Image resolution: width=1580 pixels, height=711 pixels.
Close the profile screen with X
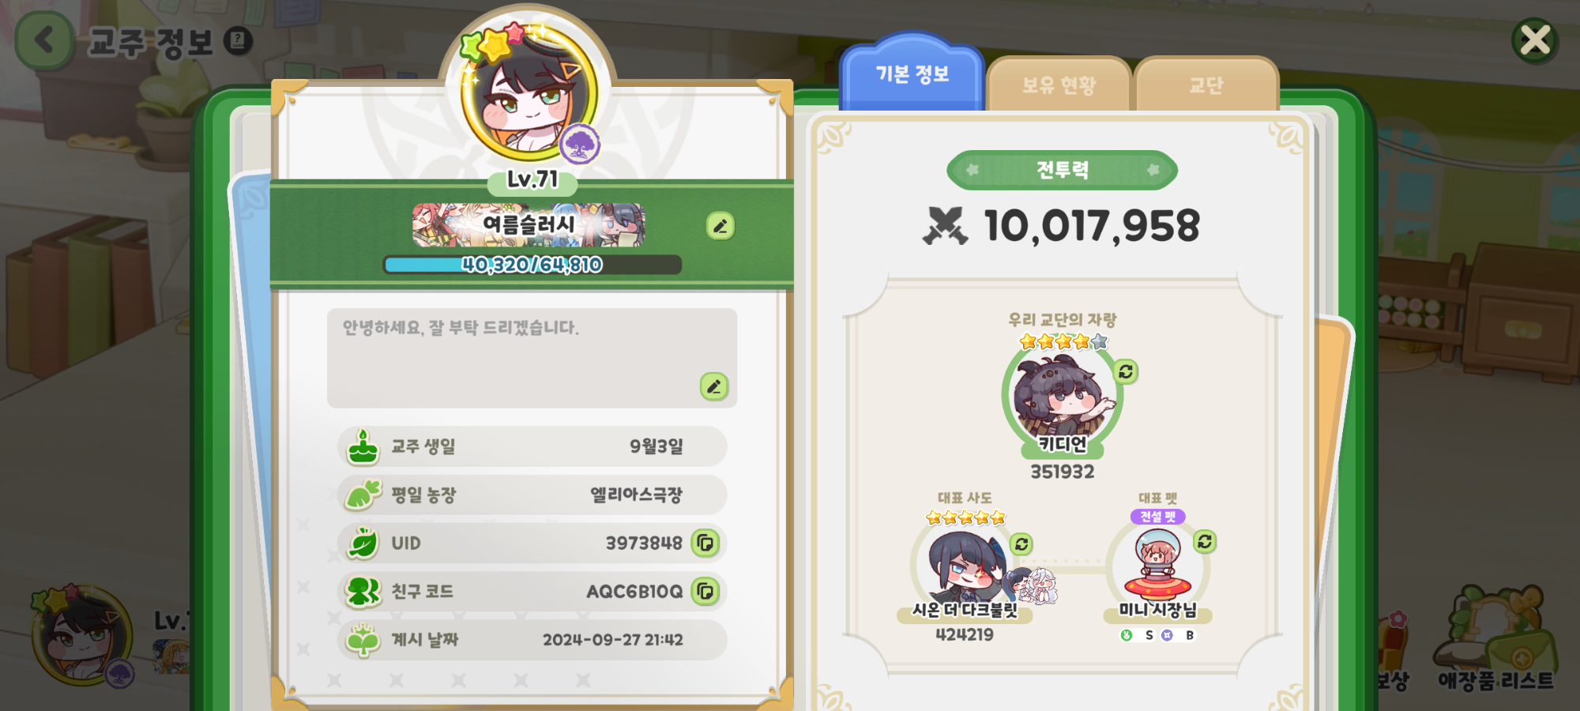pyautogui.click(x=1535, y=40)
